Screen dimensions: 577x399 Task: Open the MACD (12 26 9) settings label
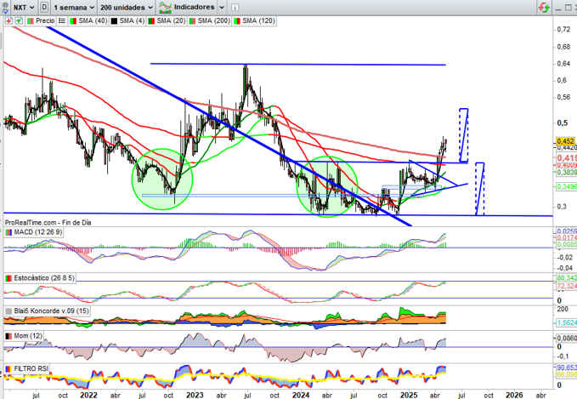[38, 232]
